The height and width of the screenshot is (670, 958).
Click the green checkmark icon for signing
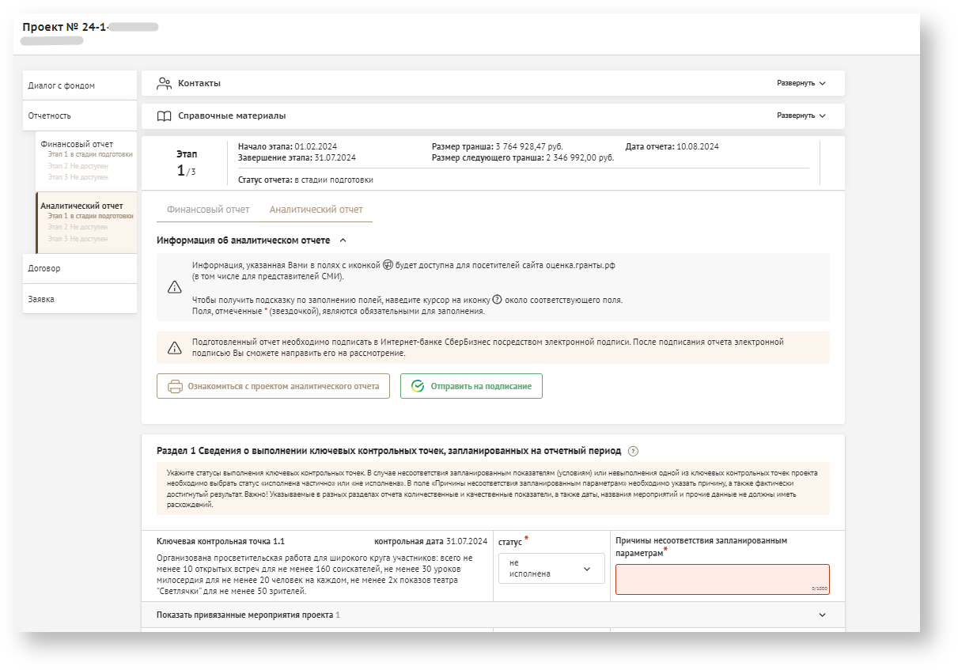(418, 387)
